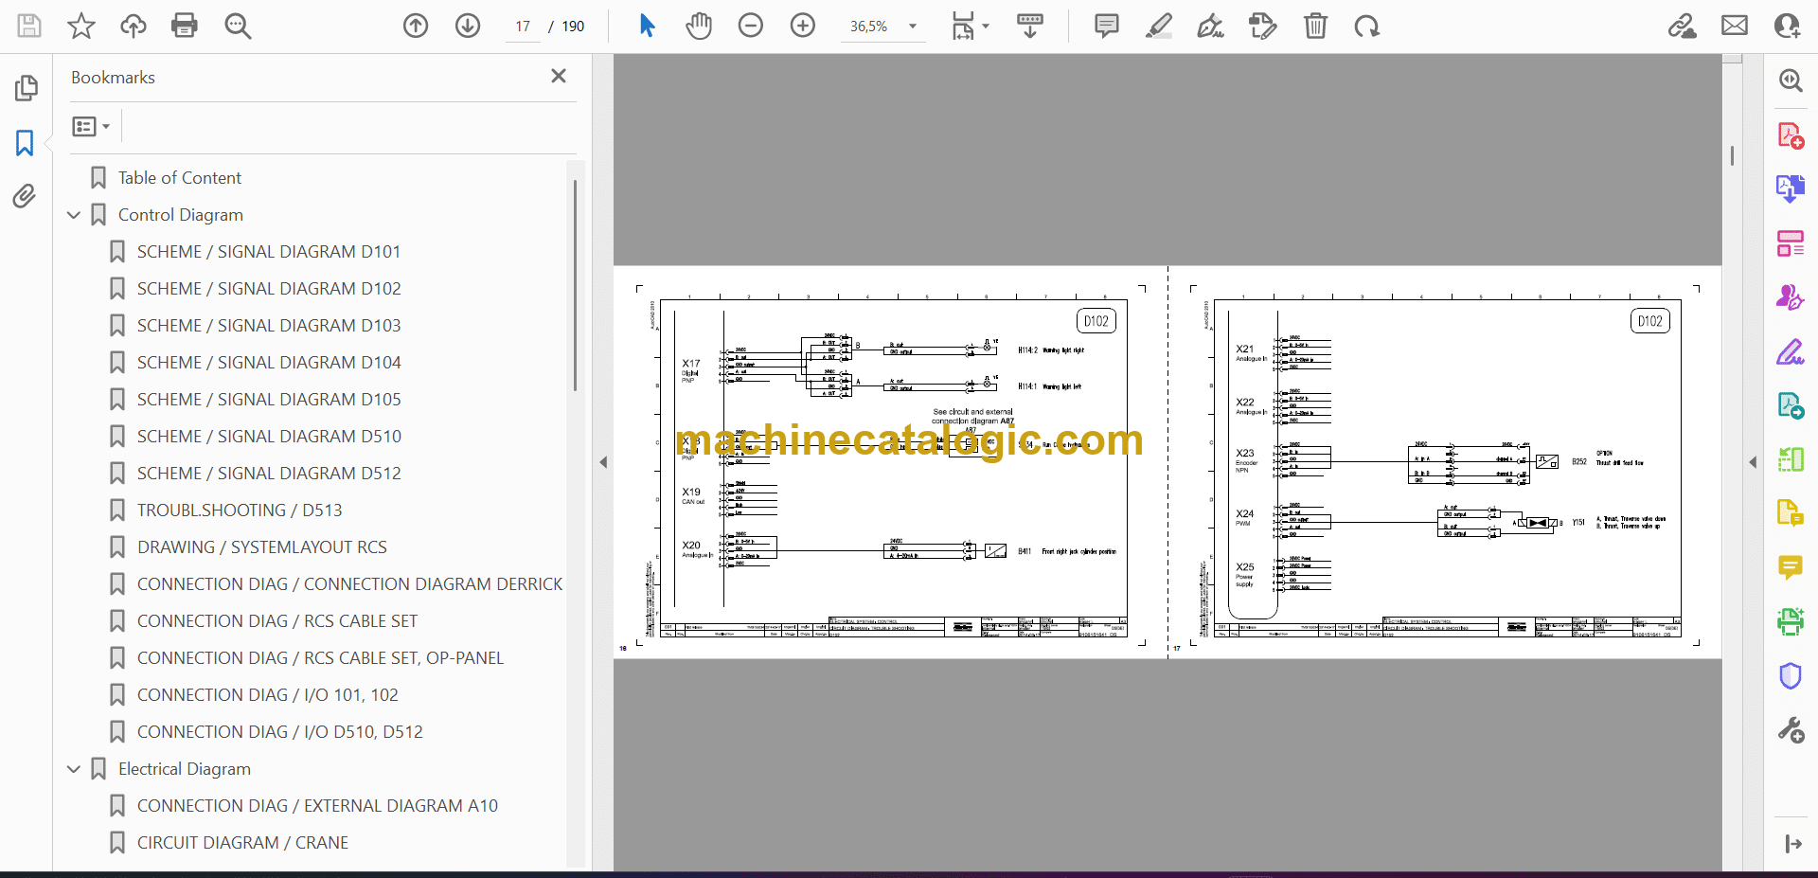The height and width of the screenshot is (878, 1818).
Task: Toggle the Page Thumbnails panel
Action: click(x=26, y=88)
